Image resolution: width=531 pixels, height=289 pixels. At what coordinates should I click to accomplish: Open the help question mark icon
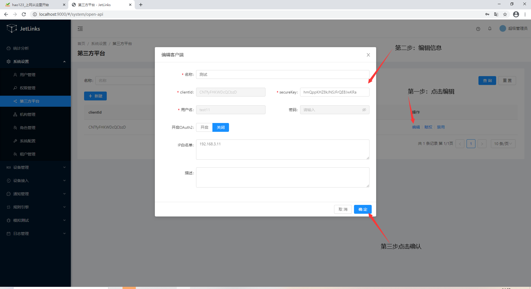[x=478, y=29]
